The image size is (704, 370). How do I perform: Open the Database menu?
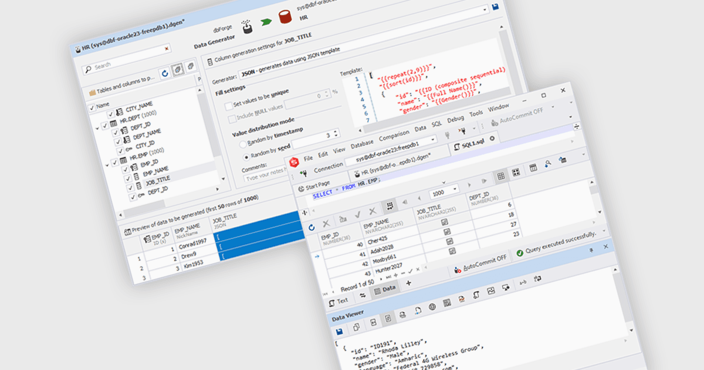coord(362,144)
